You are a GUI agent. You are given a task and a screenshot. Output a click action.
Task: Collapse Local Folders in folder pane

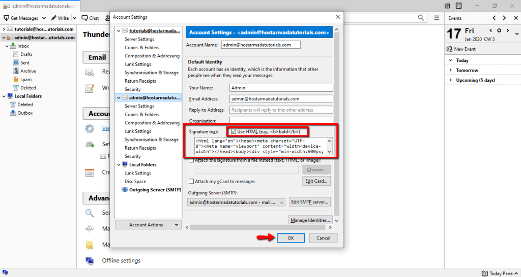pyautogui.click(x=4, y=96)
